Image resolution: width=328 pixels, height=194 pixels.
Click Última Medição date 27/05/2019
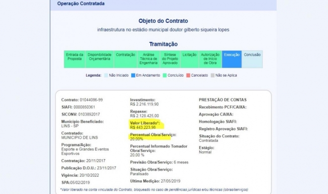click(x=170, y=181)
